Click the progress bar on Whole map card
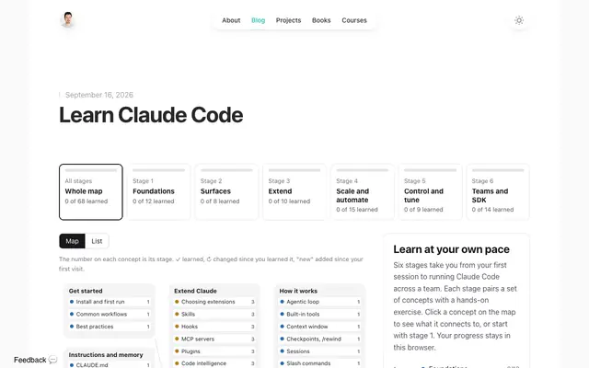 tap(91, 170)
